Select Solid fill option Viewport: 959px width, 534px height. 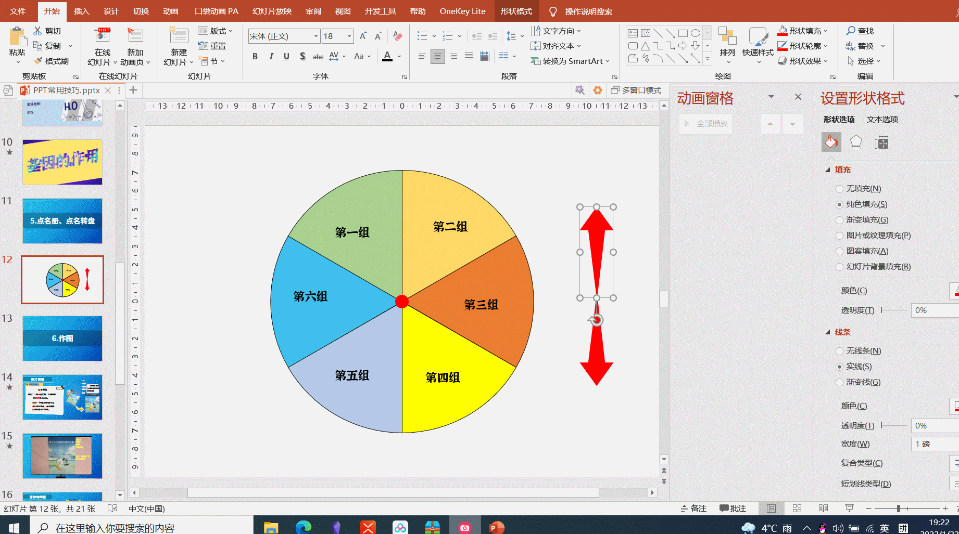tap(861, 204)
